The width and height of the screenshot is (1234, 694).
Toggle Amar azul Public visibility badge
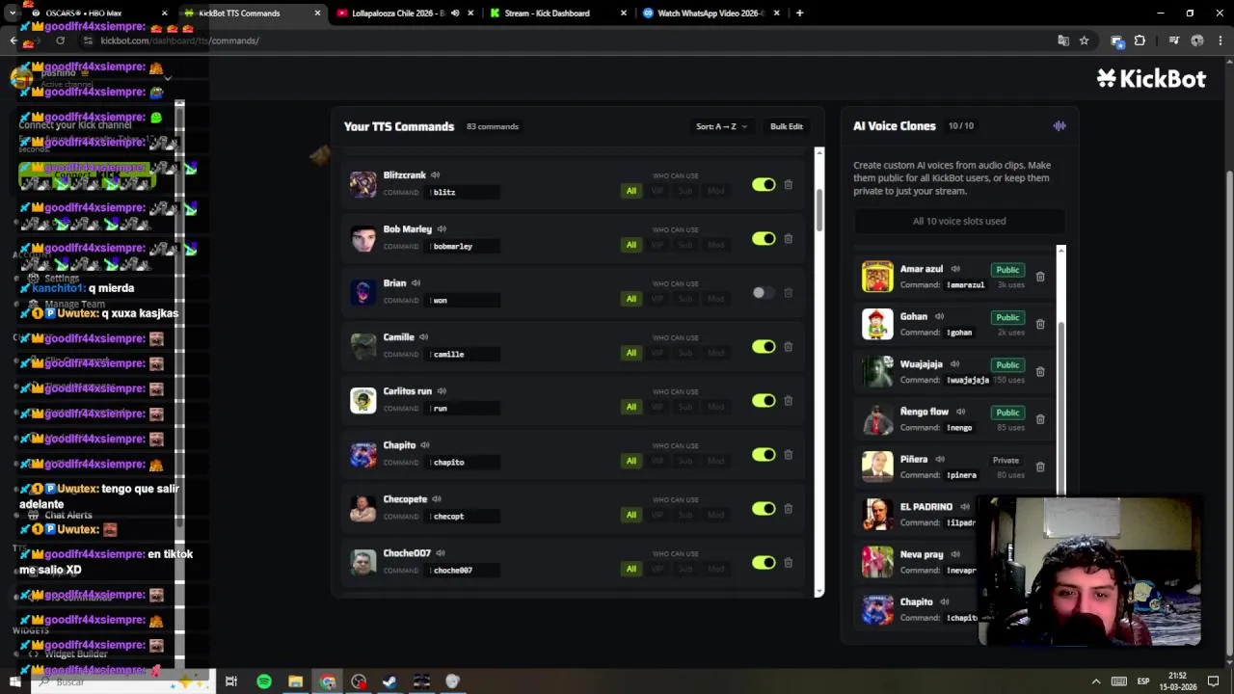tap(1007, 270)
